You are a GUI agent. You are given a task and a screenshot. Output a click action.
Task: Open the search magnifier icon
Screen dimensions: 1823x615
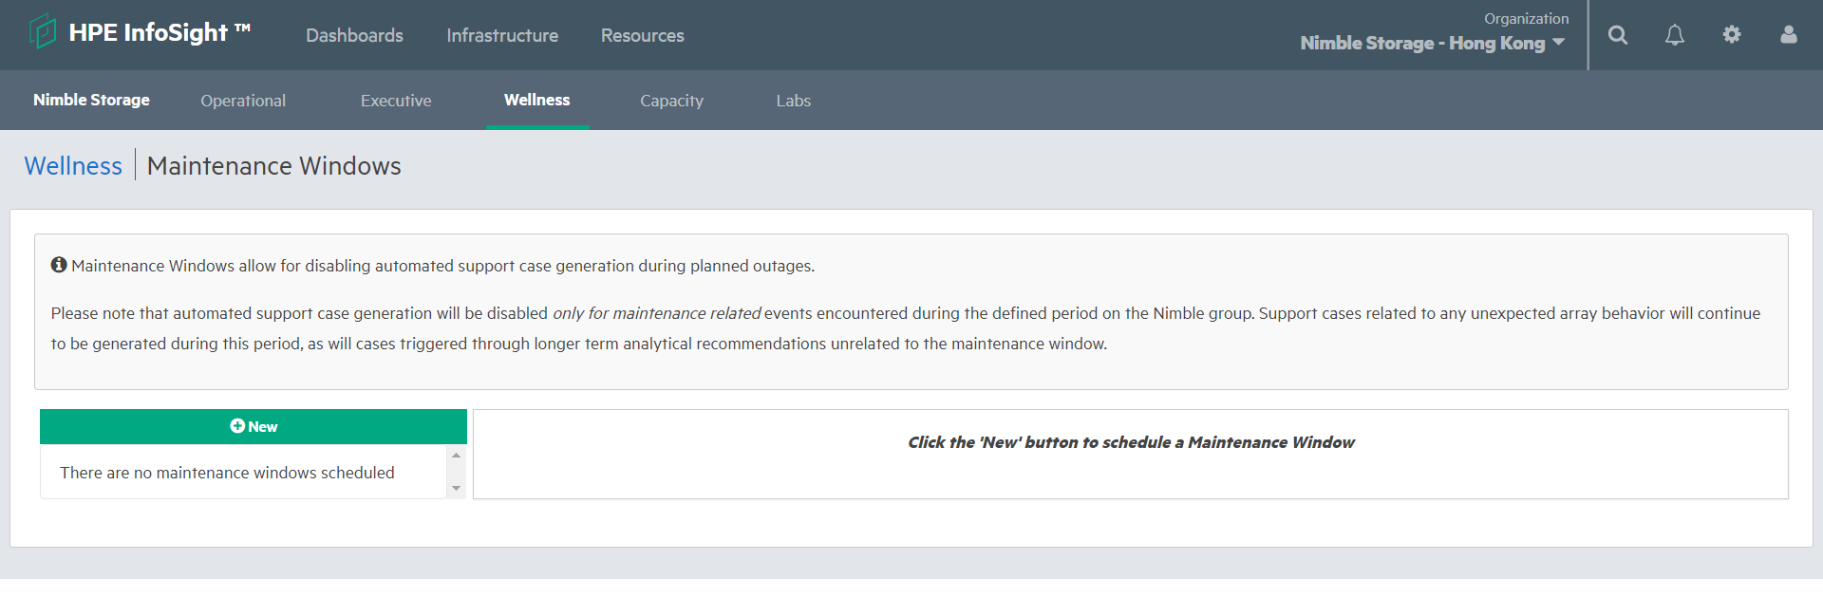point(1618,35)
